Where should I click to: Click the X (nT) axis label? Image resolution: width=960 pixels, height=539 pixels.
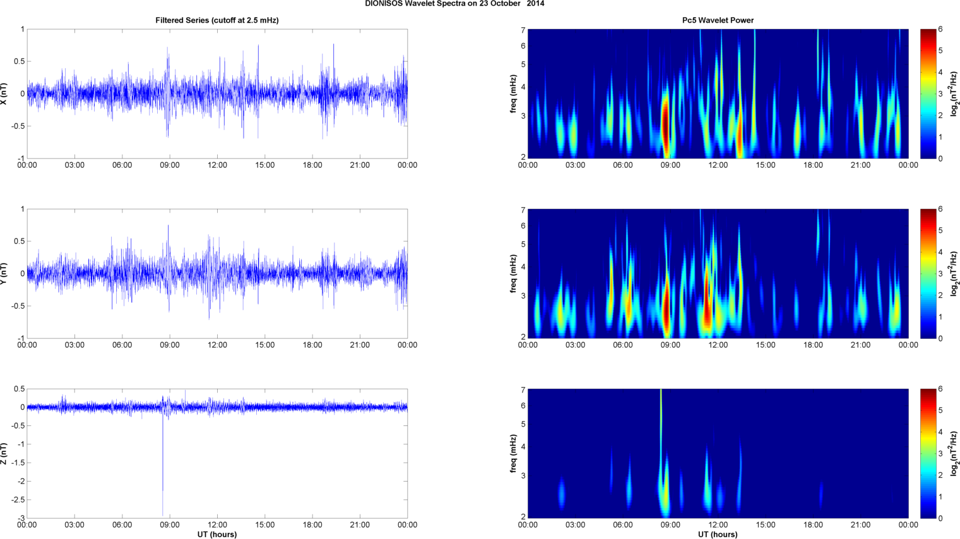[x=4, y=93]
